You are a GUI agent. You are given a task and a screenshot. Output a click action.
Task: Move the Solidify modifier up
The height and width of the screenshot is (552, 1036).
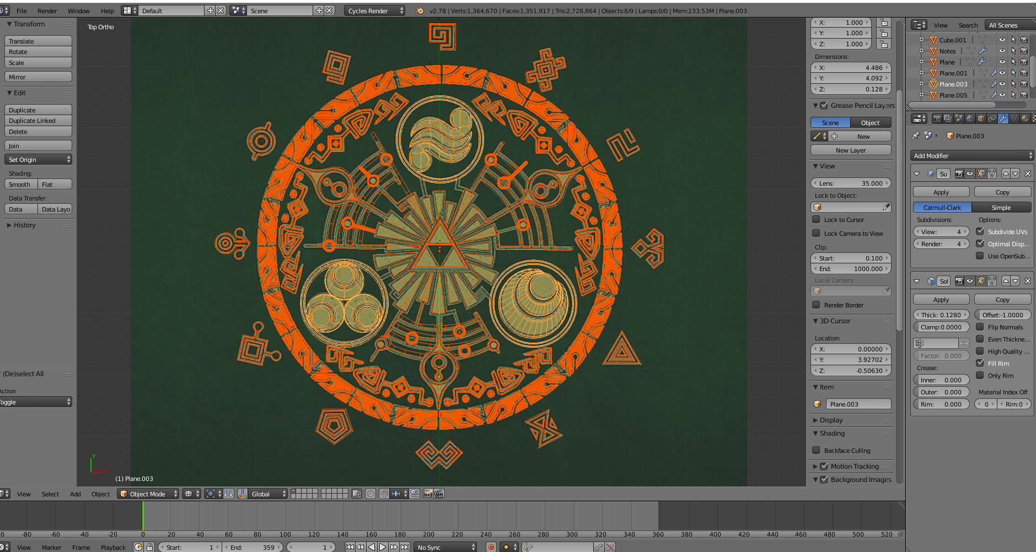point(1006,281)
